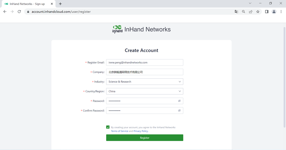Click the address bar URL
Screen dimensions: 286x150
pos(61,12)
